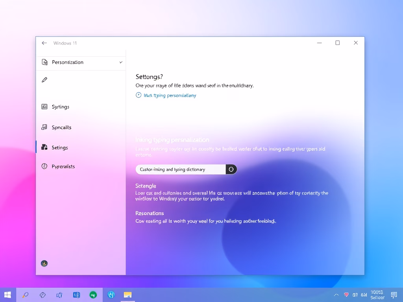Click the Windows 11 title text
This screenshot has width=403, height=302.
65,43
